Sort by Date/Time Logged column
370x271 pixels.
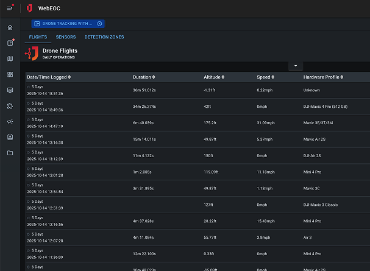(49, 77)
